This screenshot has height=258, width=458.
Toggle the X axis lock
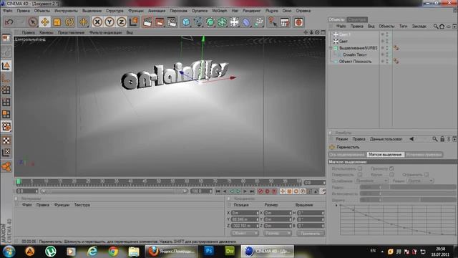(x=97, y=22)
